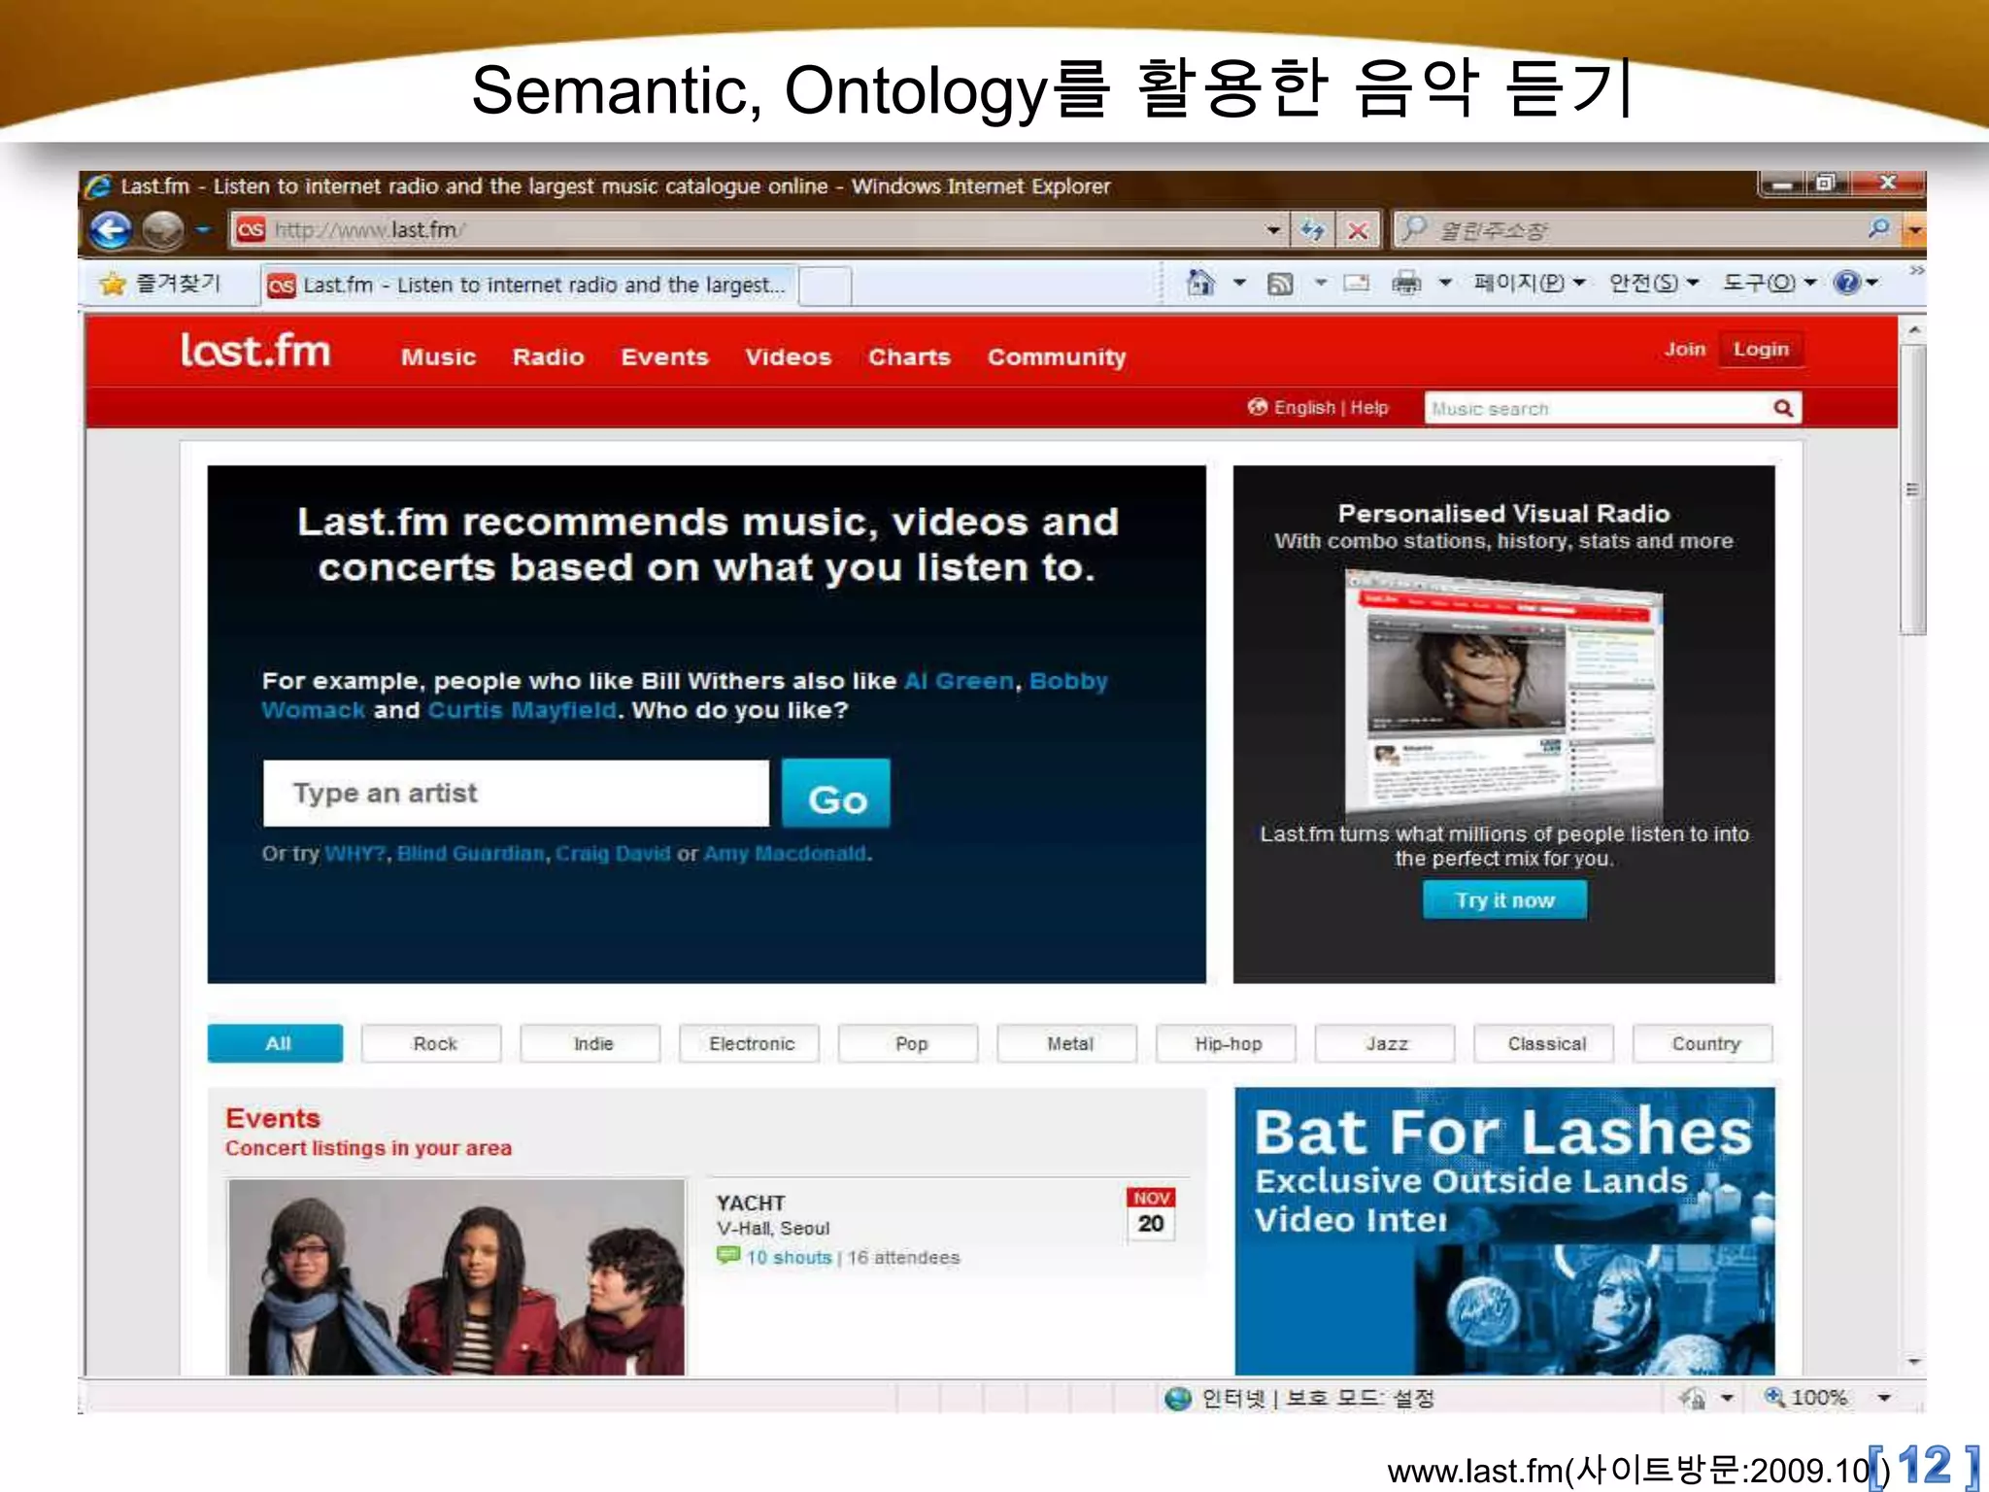Open the Videos navigation item
This screenshot has height=1492, width=1989.
(x=788, y=357)
